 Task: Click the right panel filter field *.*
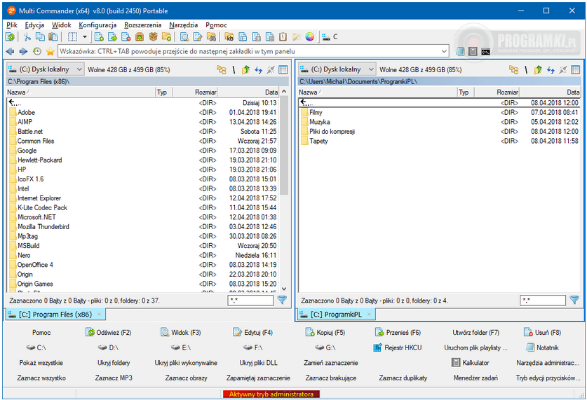[x=542, y=301]
